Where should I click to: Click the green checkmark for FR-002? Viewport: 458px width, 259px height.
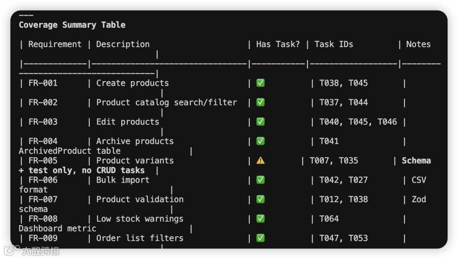pyautogui.click(x=260, y=103)
